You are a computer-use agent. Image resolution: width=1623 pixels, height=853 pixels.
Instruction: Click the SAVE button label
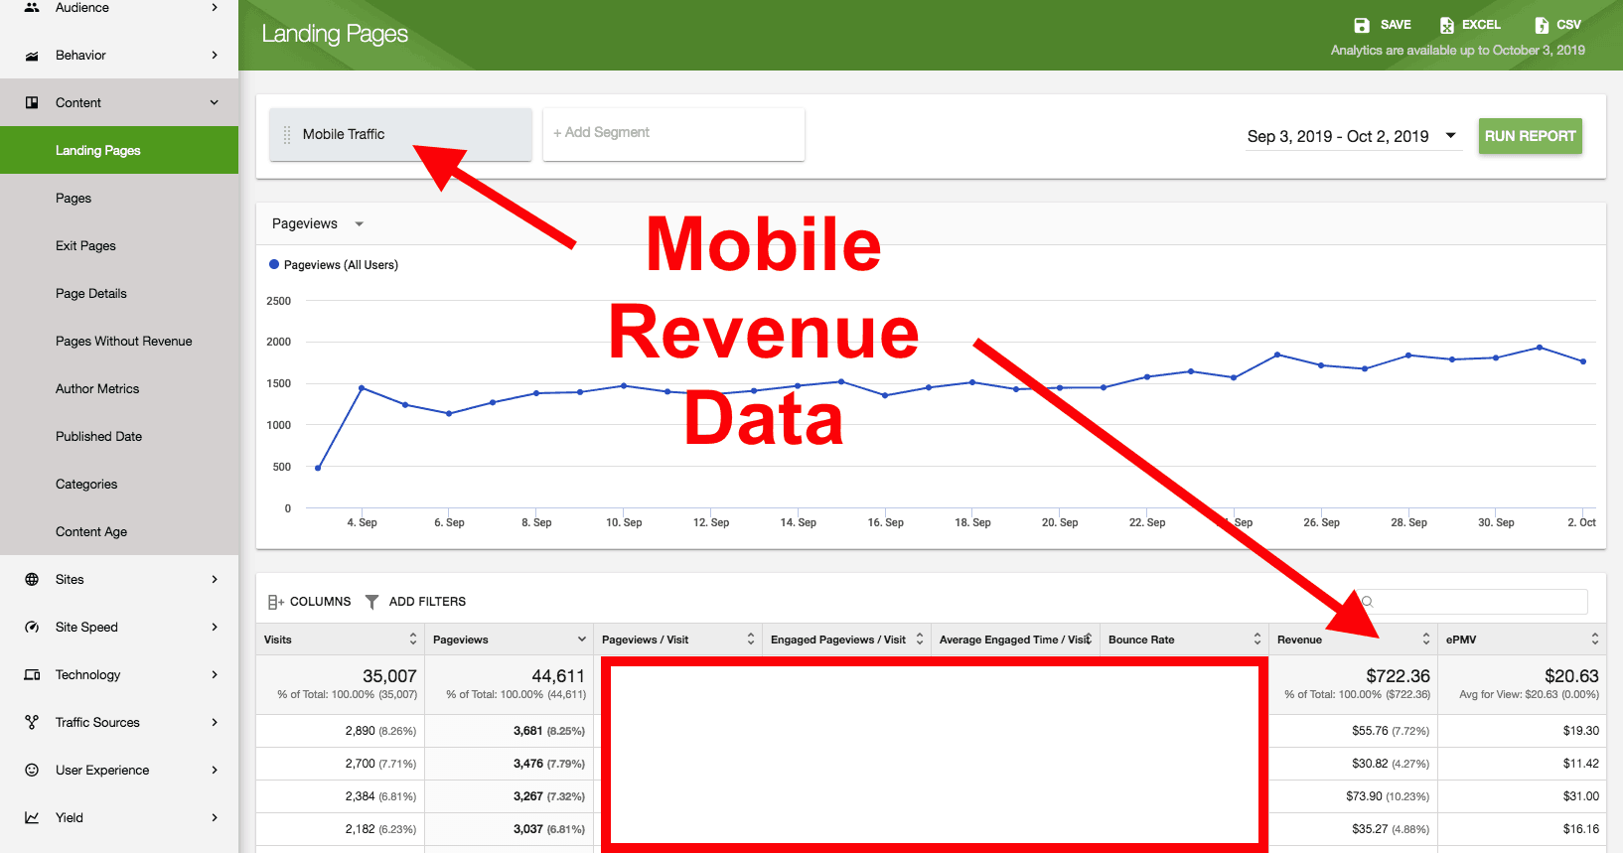tap(1396, 25)
